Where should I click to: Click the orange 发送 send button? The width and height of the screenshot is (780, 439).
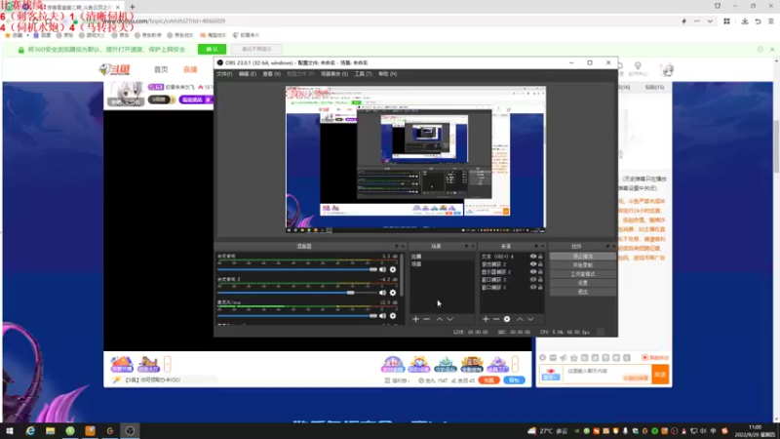(x=660, y=375)
